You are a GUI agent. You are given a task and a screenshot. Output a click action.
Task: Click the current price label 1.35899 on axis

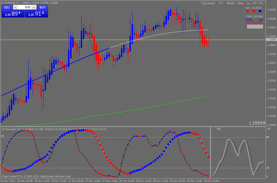271,40
